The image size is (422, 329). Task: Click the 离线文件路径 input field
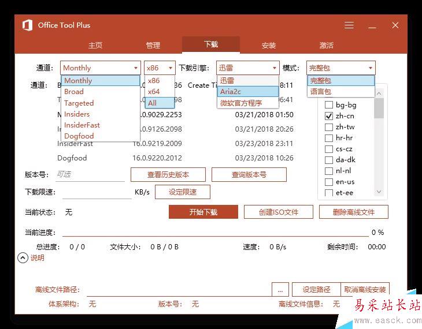179,290
